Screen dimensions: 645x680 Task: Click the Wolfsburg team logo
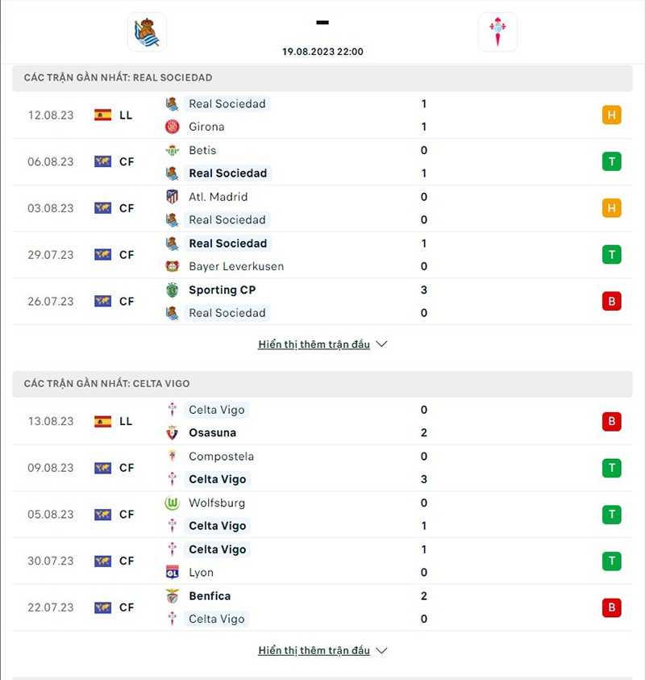(x=172, y=503)
